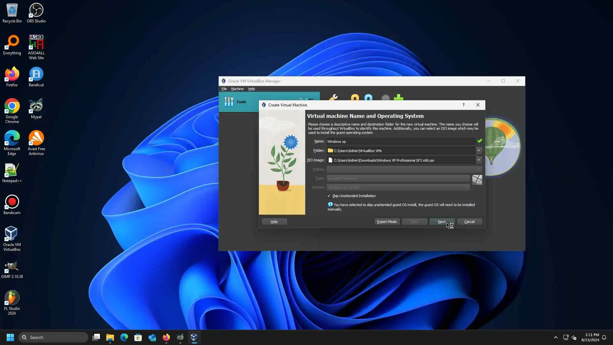Click the Preferences wrench toolbar icon

point(333,97)
